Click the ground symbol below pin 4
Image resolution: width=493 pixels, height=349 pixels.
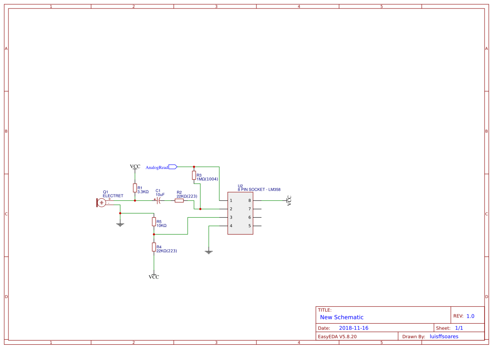click(x=209, y=252)
